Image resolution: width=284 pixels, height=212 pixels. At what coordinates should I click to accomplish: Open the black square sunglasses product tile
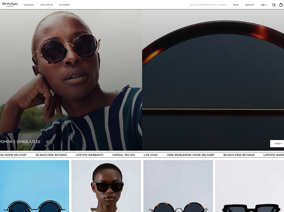[x=249, y=186]
